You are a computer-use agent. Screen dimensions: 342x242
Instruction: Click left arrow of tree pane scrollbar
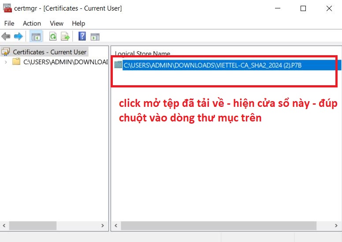(x=4, y=225)
